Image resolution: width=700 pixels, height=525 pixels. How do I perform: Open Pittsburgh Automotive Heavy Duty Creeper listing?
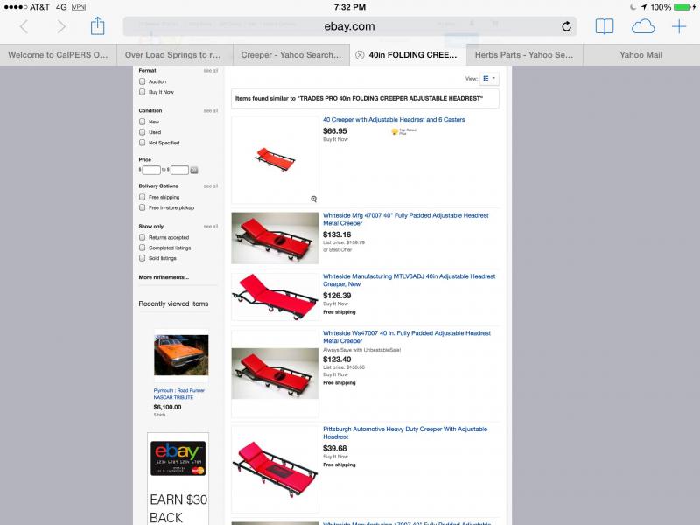click(x=405, y=432)
